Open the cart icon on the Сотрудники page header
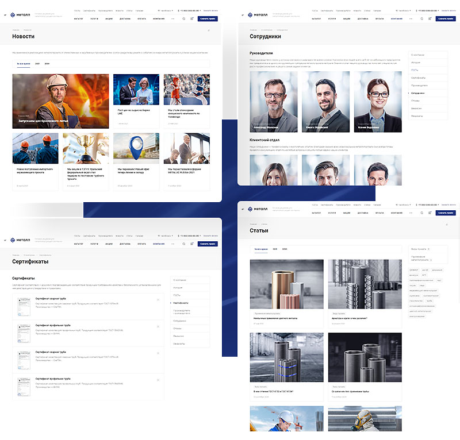The width and height of the screenshot is (460, 440). pyautogui.click(x=430, y=18)
